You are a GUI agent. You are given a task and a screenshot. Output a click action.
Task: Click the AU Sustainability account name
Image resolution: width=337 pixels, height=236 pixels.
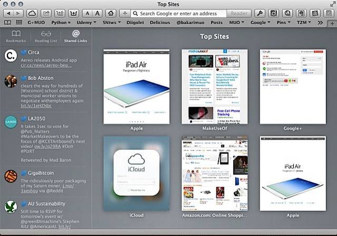[46, 203]
